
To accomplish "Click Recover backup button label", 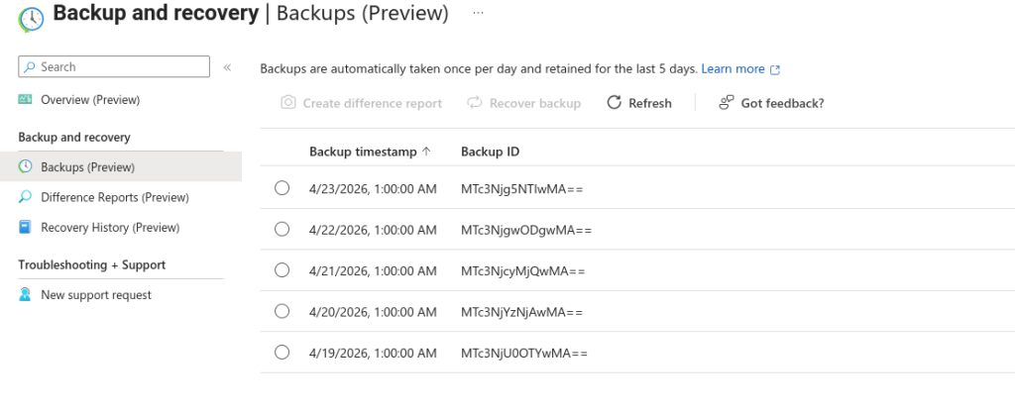I will [x=535, y=103].
